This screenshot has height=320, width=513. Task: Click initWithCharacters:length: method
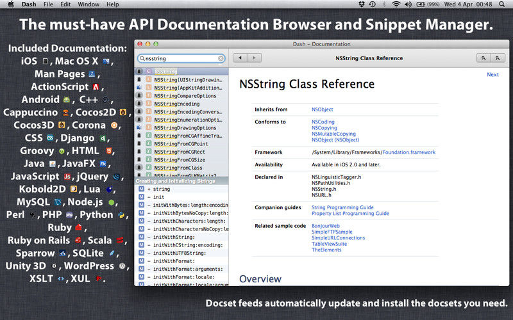click(x=181, y=221)
